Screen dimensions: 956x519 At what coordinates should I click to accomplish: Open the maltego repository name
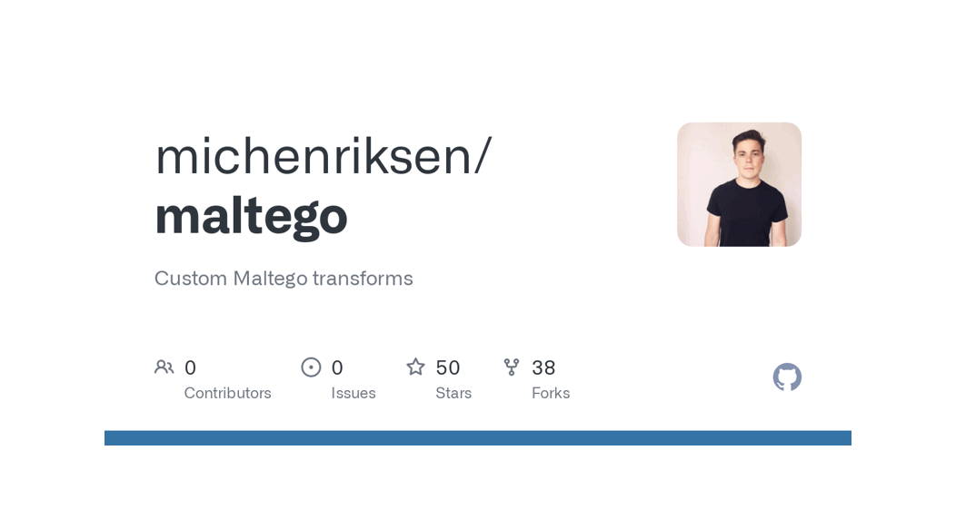(x=251, y=215)
